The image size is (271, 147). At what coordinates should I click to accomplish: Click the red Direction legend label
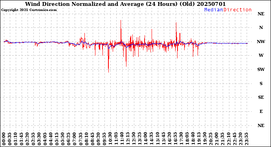click(238, 10)
